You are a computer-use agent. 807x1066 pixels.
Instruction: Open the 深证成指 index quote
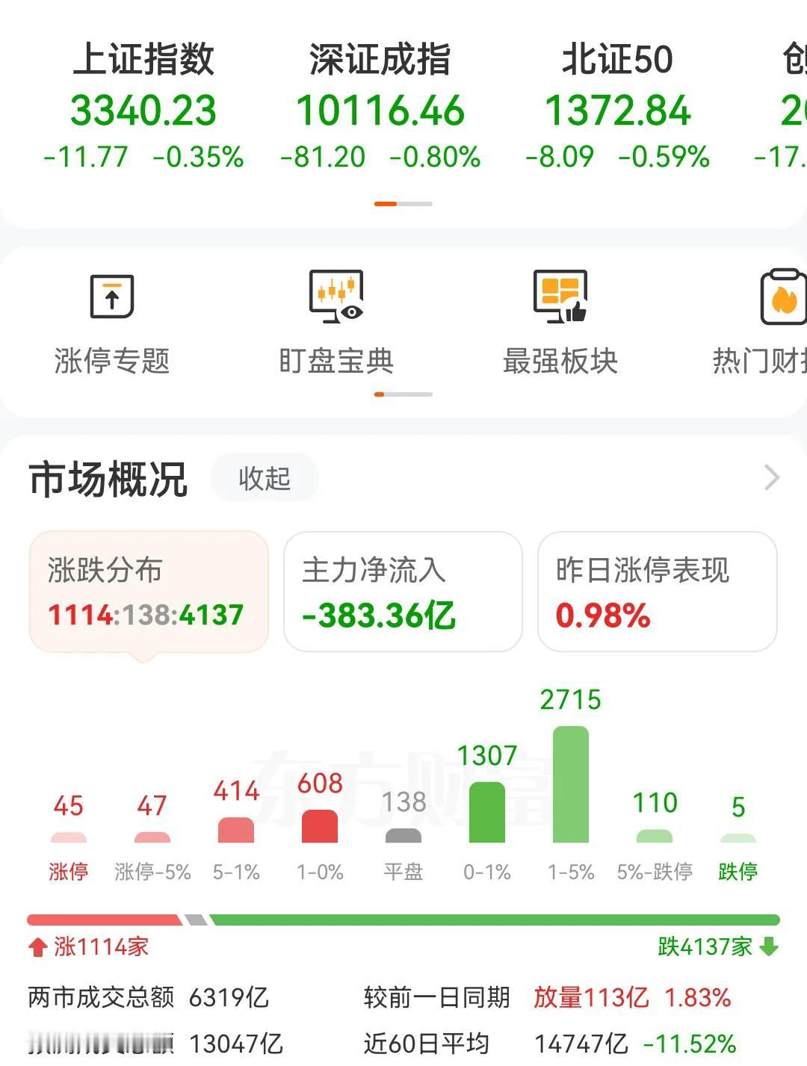click(380, 105)
